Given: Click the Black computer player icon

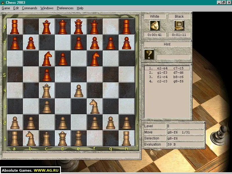Looking at the screenshot, I should click(179, 26).
